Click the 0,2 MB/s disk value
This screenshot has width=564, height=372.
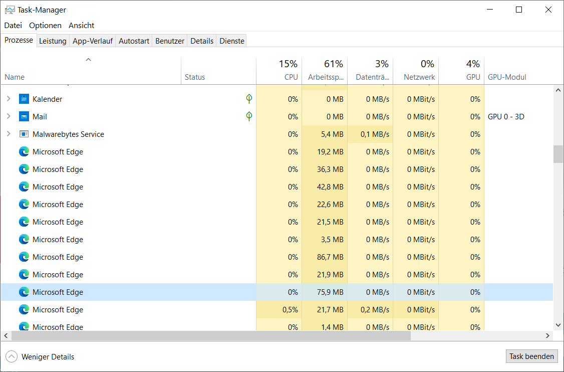coord(375,310)
